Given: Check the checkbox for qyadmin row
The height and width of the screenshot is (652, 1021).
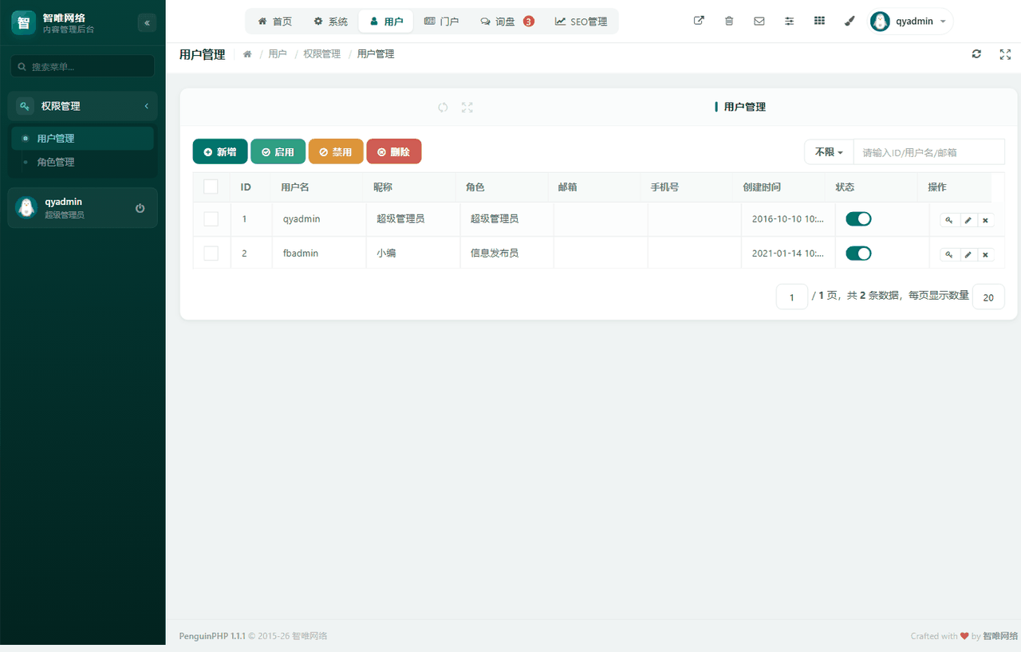Looking at the screenshot, I should point(211,218).
